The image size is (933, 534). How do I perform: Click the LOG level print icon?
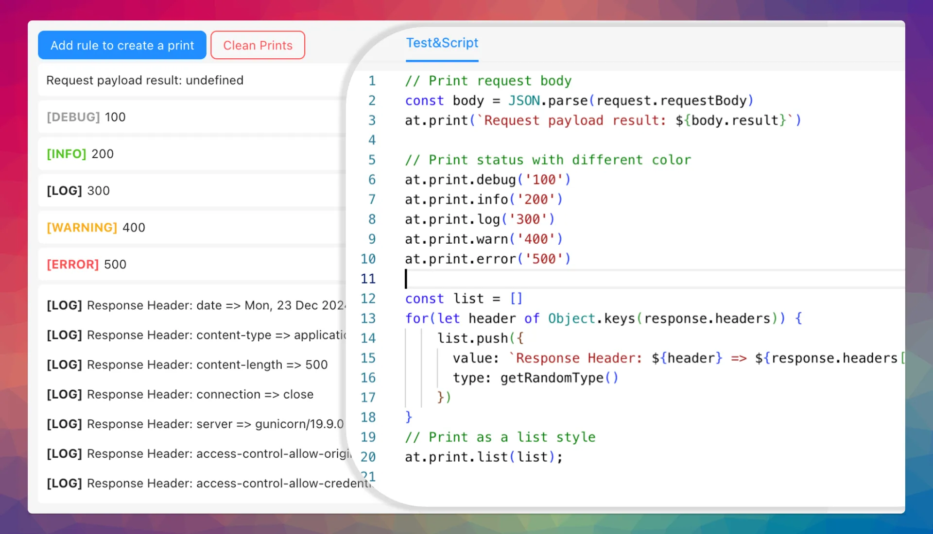[64, 190]
